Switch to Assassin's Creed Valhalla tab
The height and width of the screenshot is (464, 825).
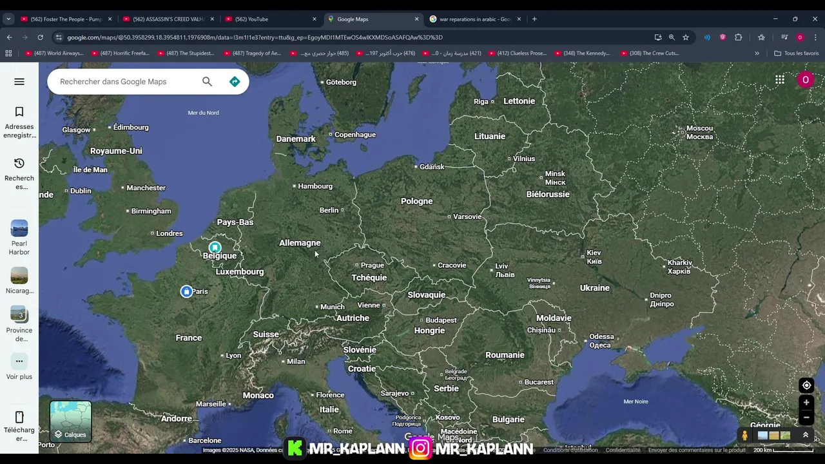170,19
